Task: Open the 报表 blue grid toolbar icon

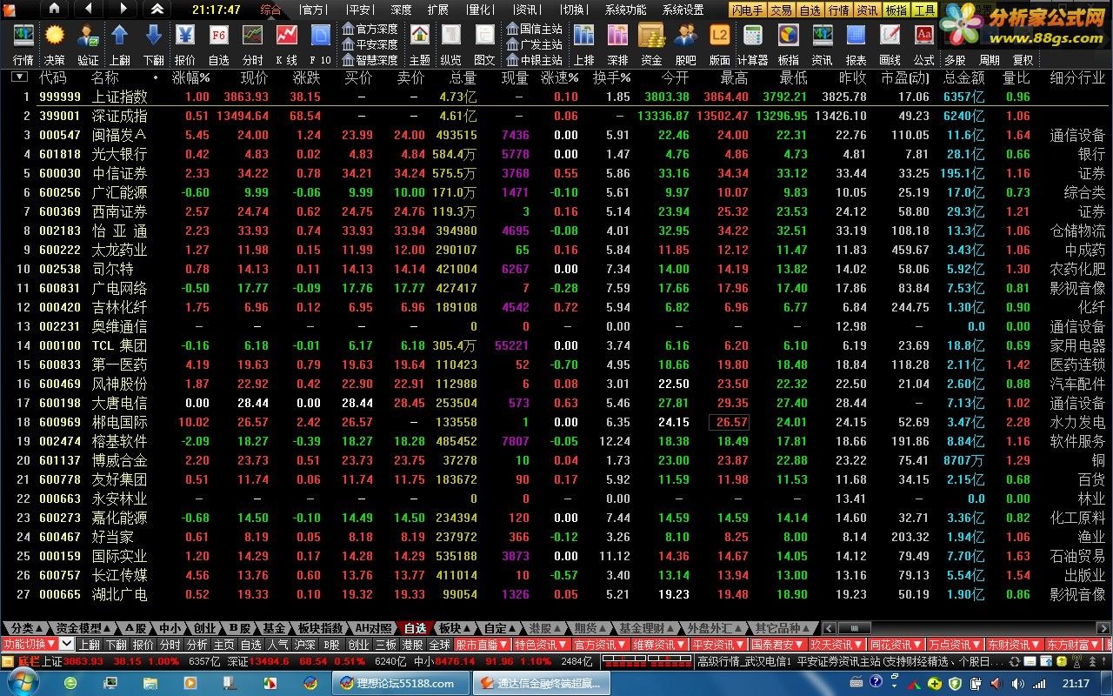Action: pyautogui.click(x=856, y=43)
